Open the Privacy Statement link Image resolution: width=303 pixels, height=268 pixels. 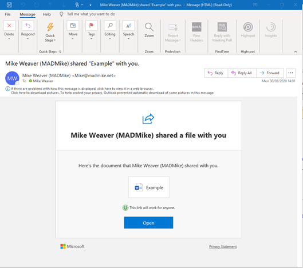223,247
